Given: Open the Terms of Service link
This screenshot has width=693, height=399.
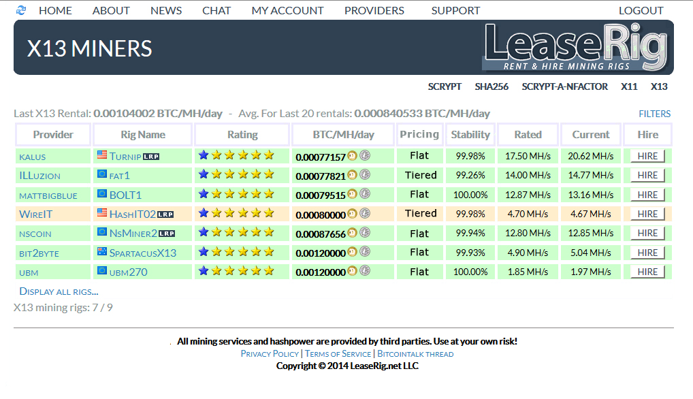Looking at the screenshot, I should [338, 354].
